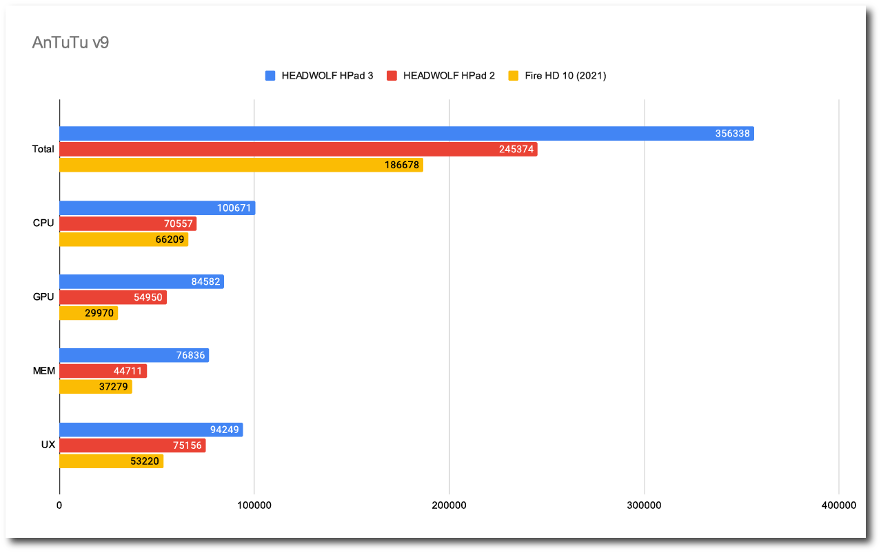881x553 pixels.
Task: Select the yellow UX bar labeled 53220
Action: pos(111,461)
